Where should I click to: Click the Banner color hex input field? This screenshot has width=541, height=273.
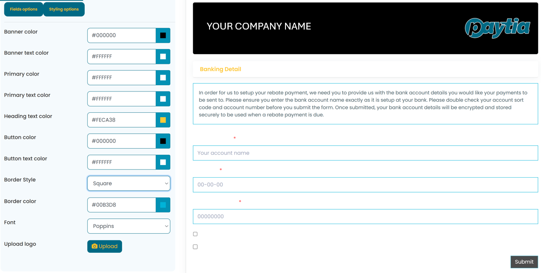[x=122, y=35]
